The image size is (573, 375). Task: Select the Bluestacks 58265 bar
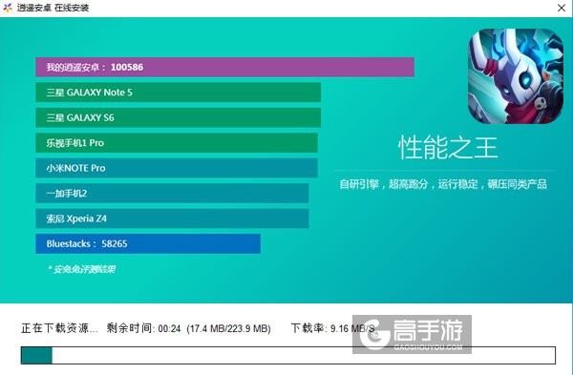[x=148, y=243]
